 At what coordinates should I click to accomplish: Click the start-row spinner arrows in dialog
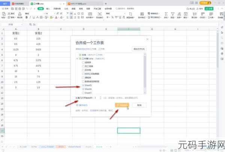[100, 98]
